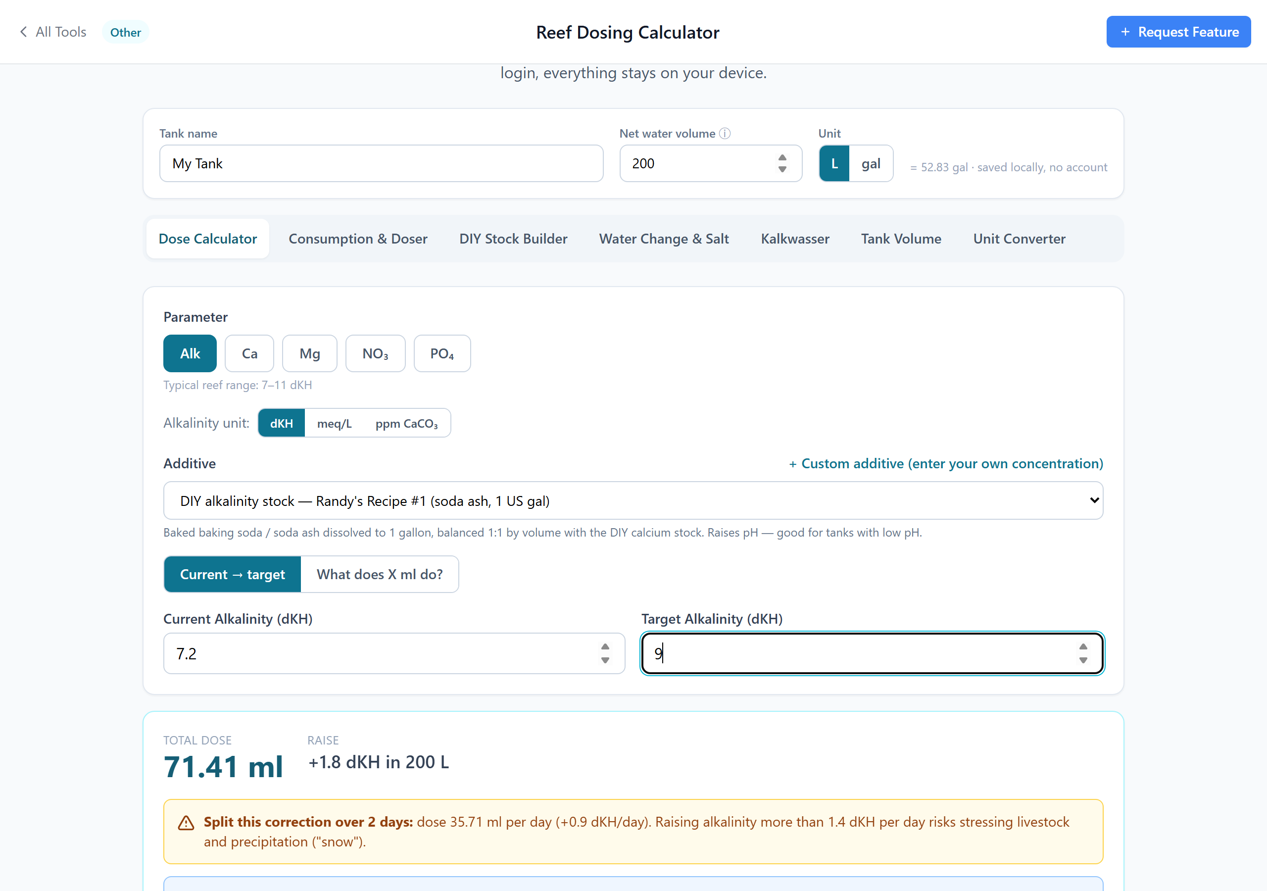Switch to Unit Converter tab

coord(1019,239)
